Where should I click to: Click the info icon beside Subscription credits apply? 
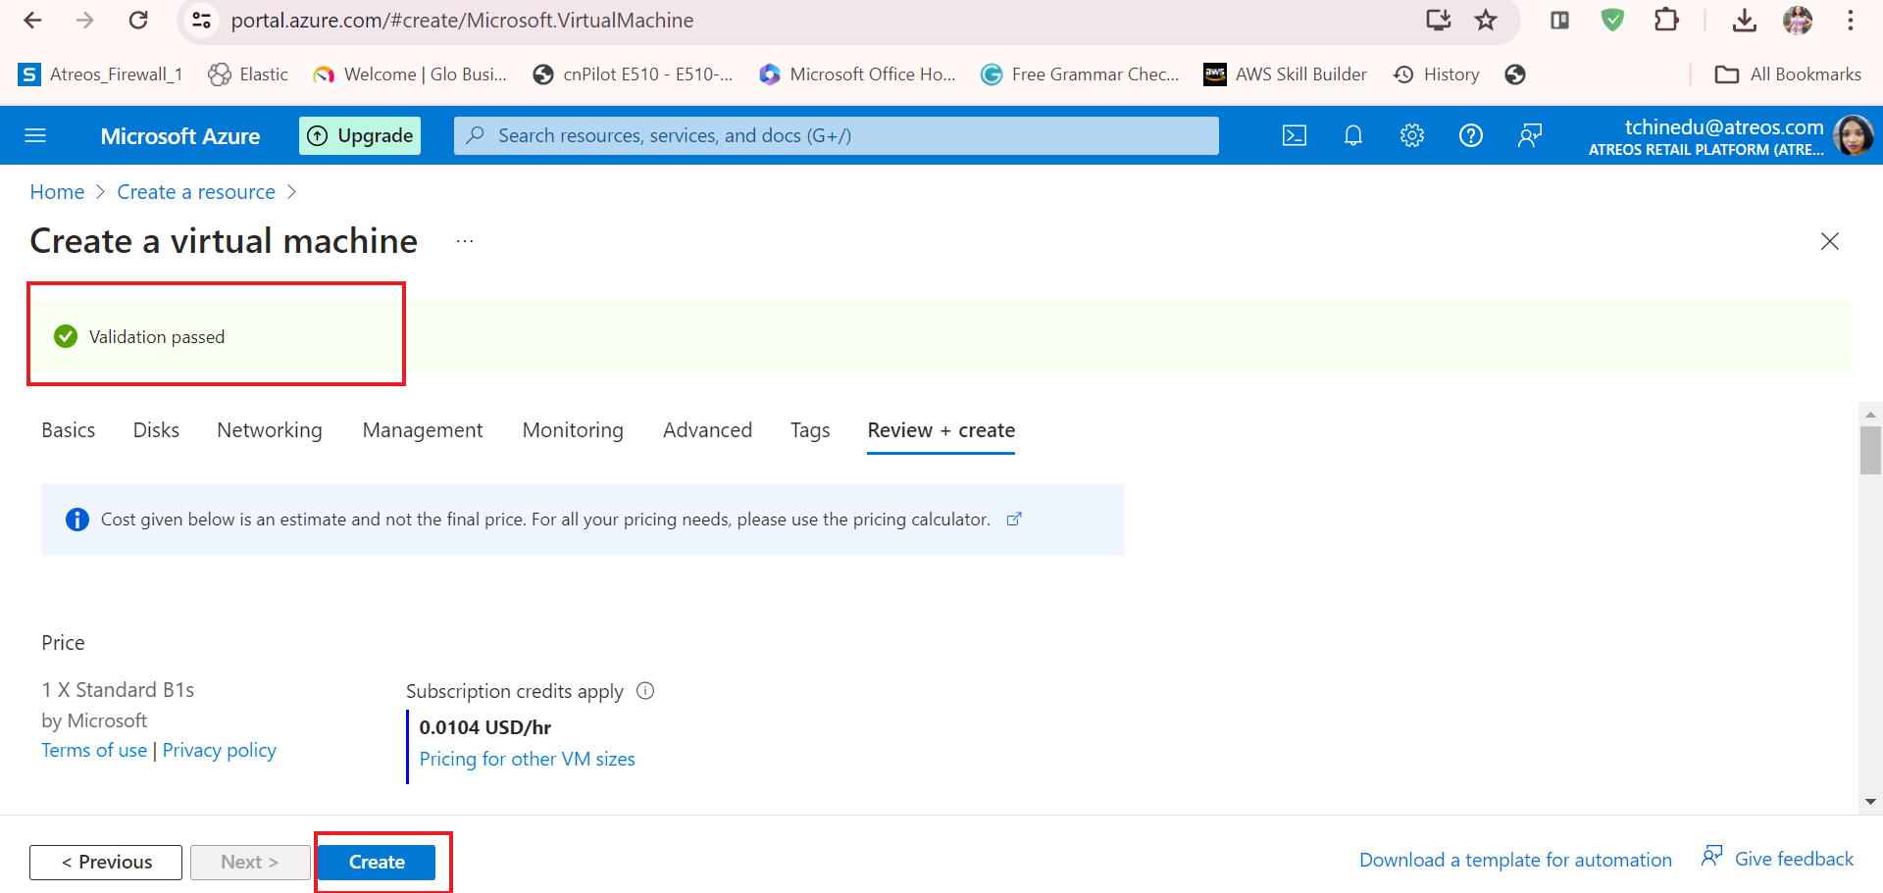click(x=645, y=691)
